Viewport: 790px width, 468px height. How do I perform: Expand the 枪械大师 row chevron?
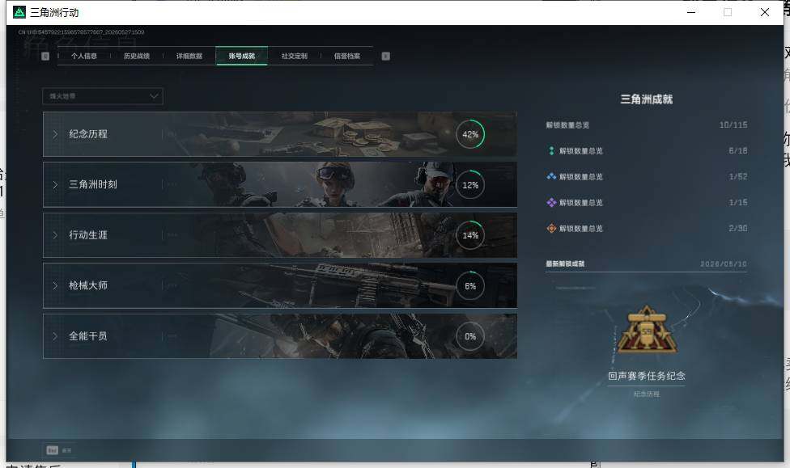pos(55,285)
